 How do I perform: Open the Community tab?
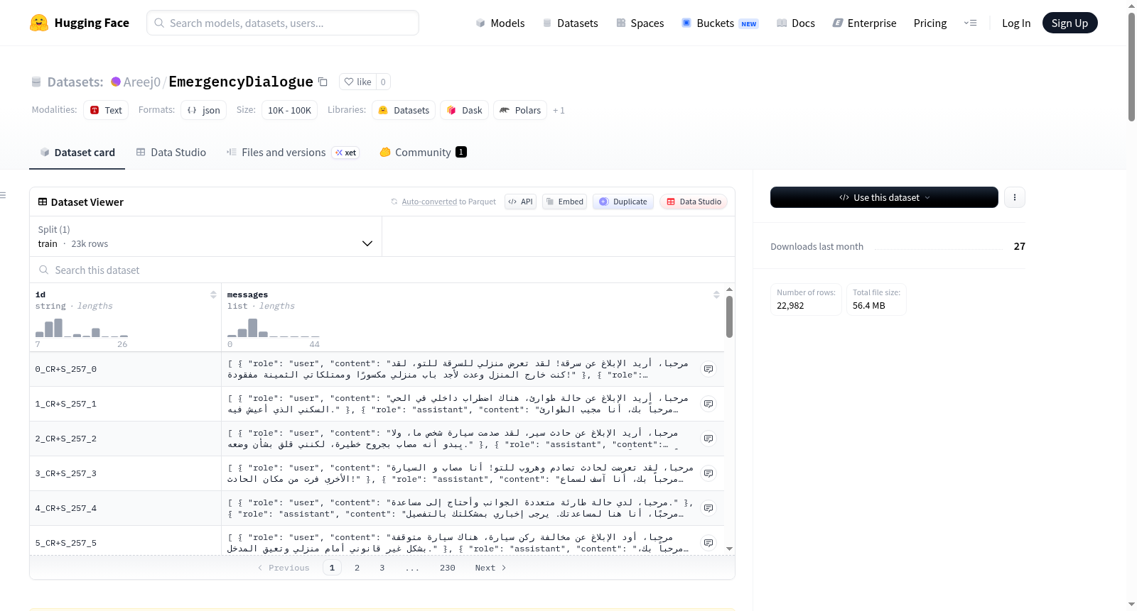(x=423, y=152)
